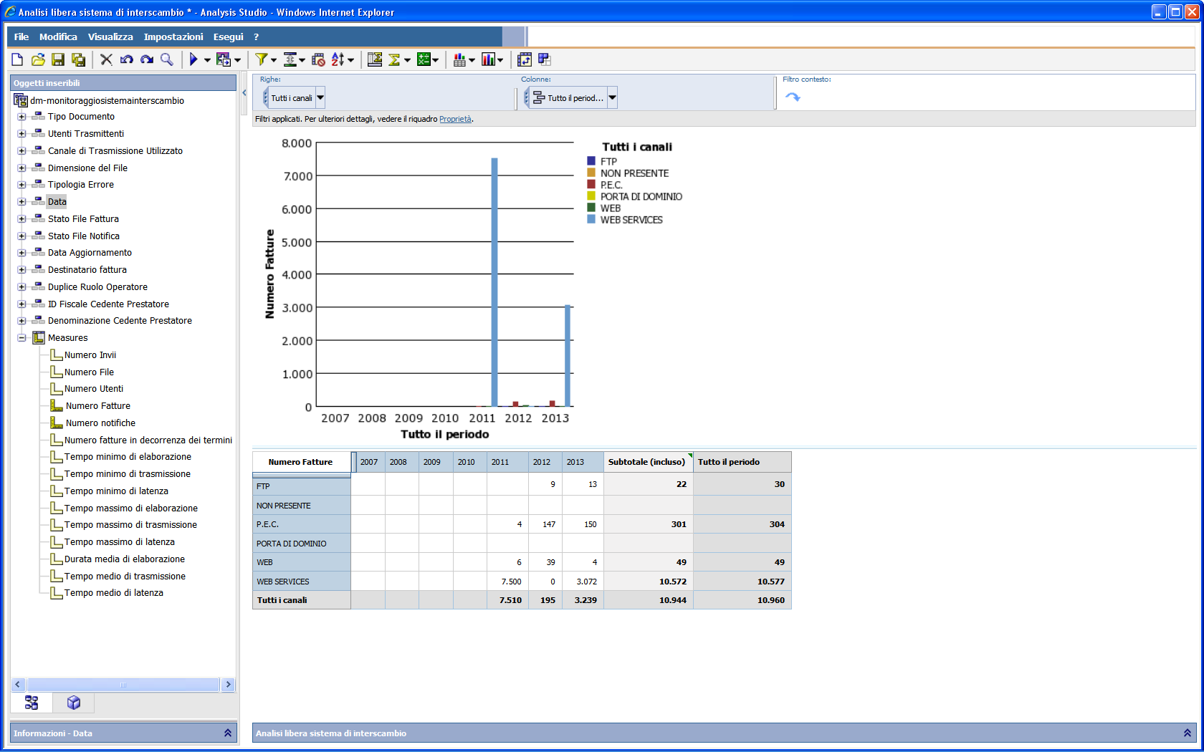Click the green Calculate icon

coord(424,59)
